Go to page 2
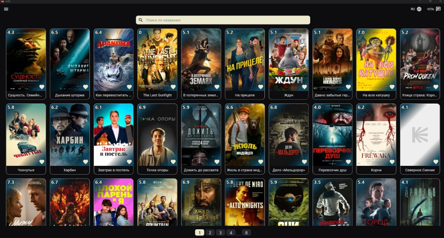Viewport: 444px width, 238px height. click(210, 233)
